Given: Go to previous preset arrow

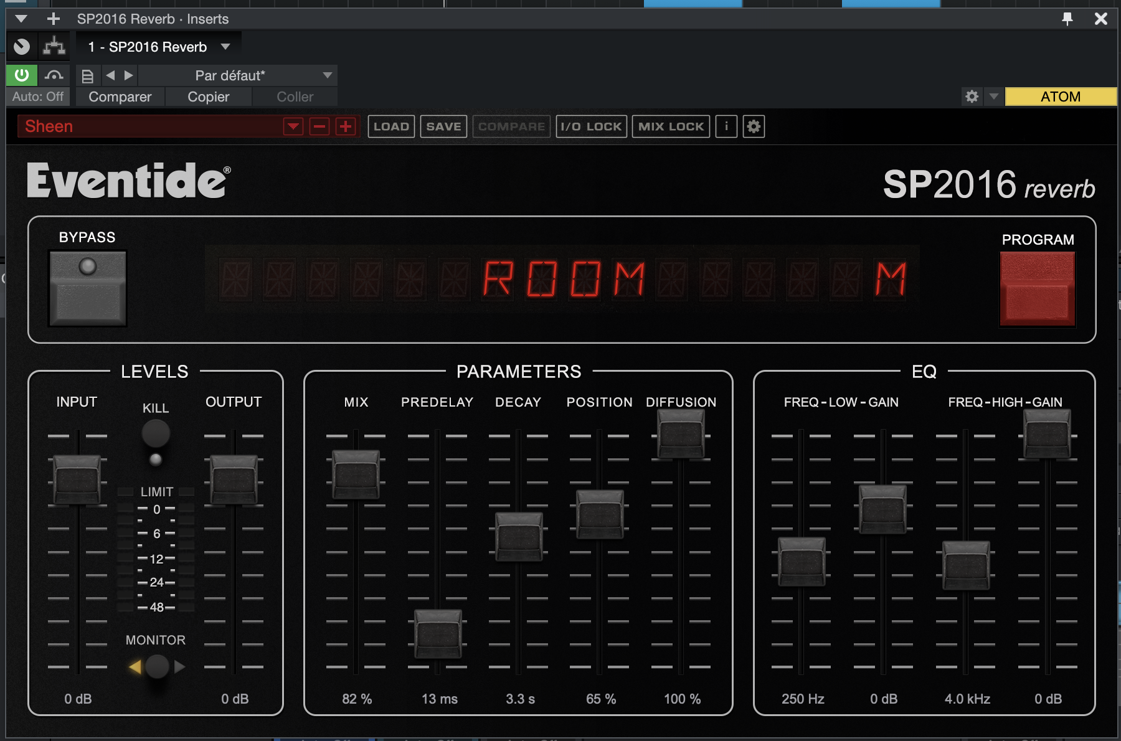Looking at the screenshot, I should coord(110,75).
